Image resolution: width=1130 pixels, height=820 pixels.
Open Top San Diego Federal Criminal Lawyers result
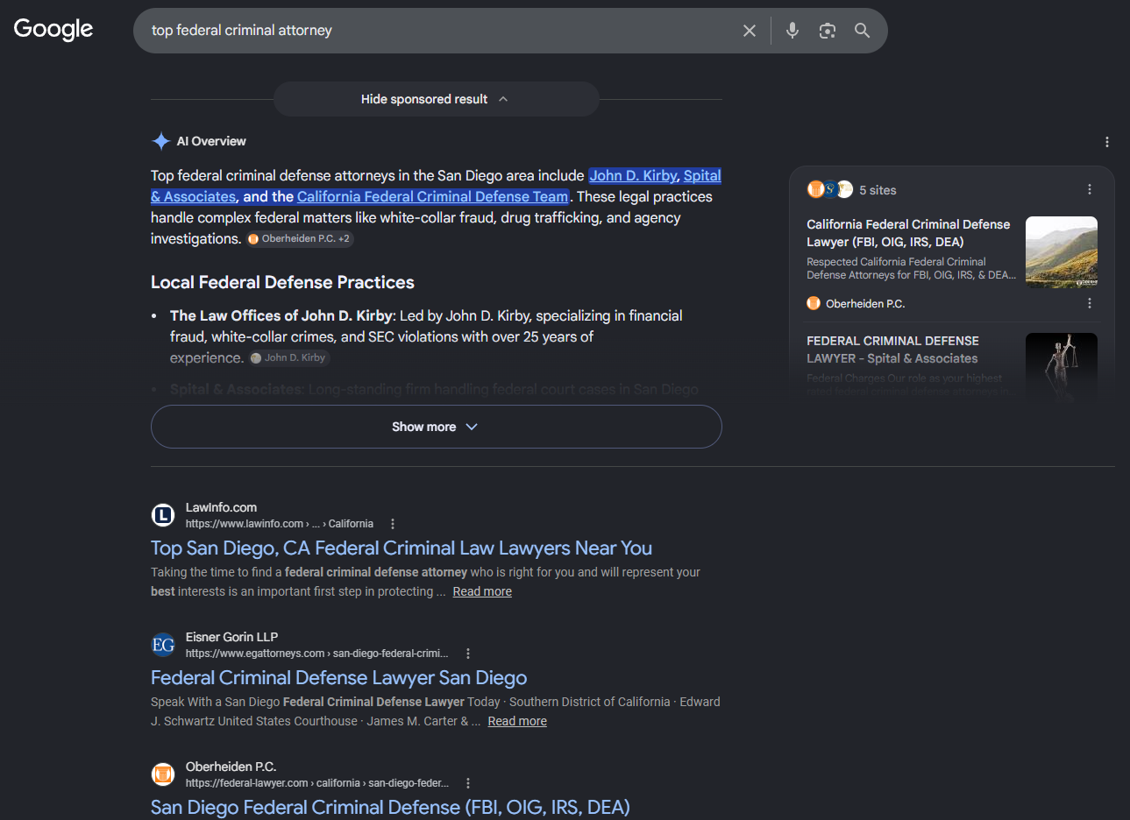tap(402, 548)
